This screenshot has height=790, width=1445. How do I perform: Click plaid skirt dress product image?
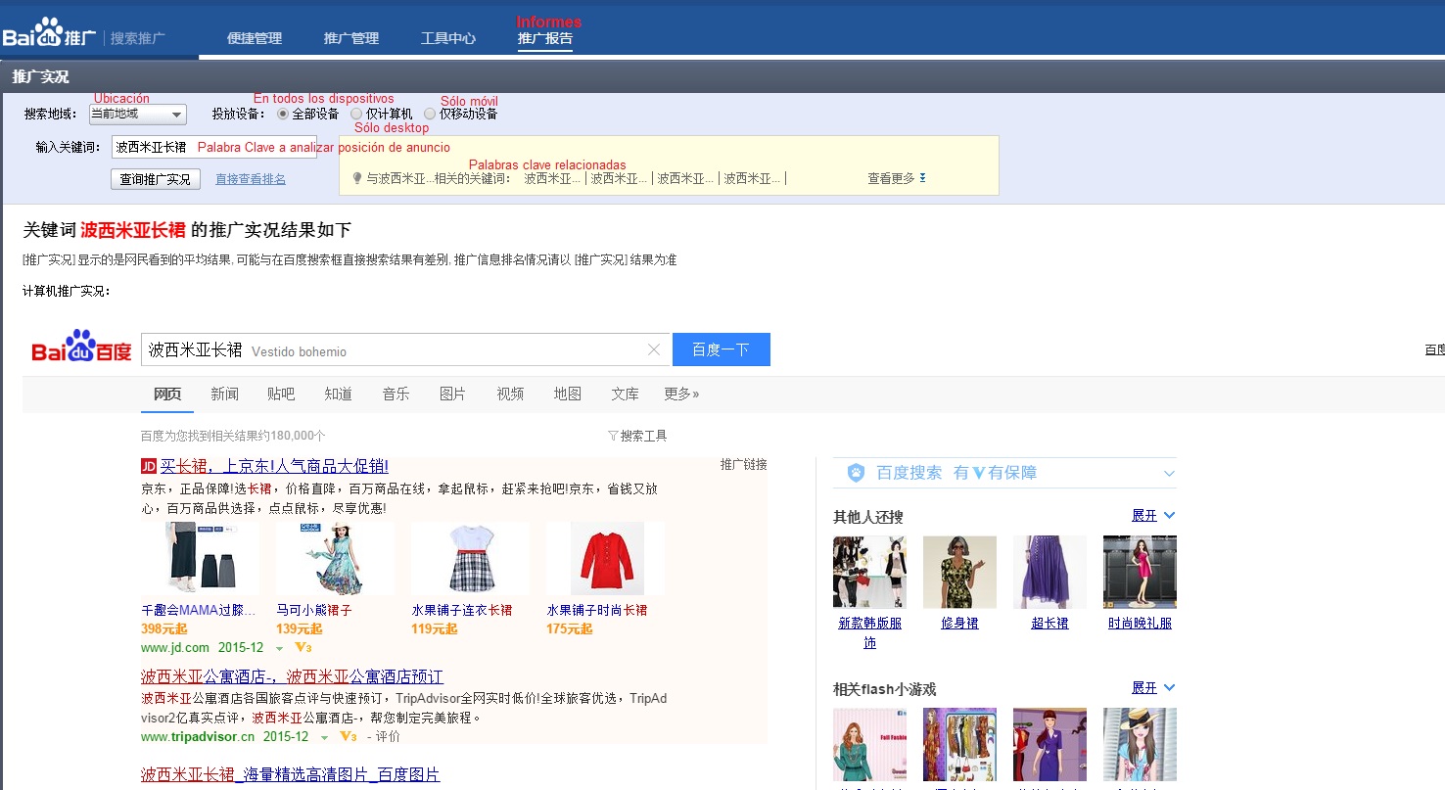(470, 559)
